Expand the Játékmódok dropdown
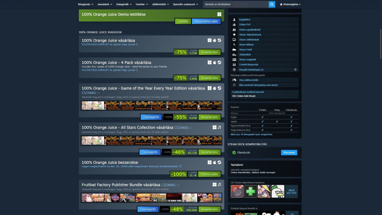The width and height of the screenshot is (382, 215). tap(160, 4)
